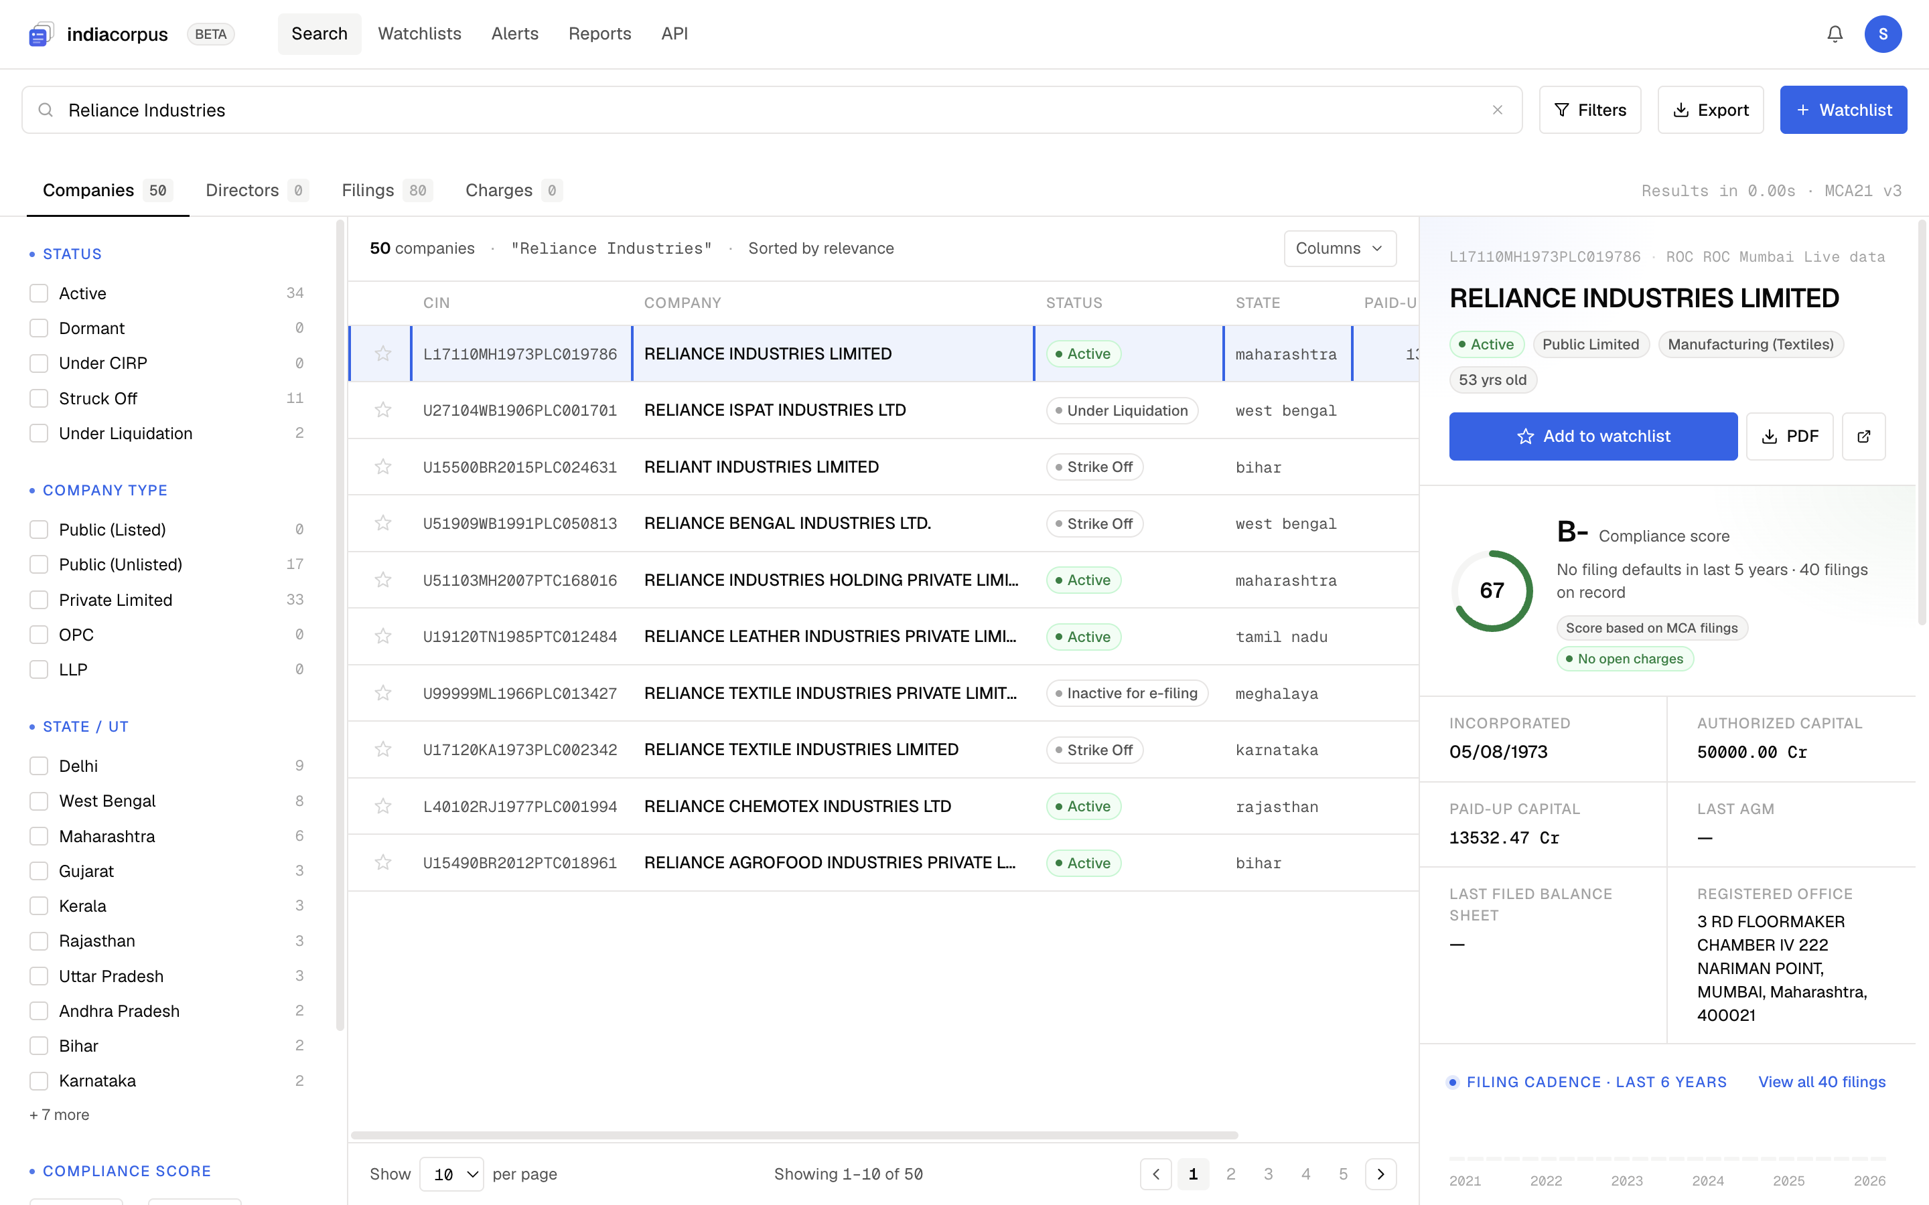This screenshot has height=1205, width=1929.
Task: Star RELIANCE ISPAT INDUSTRIES LTD row
Action: coord(383,410)
